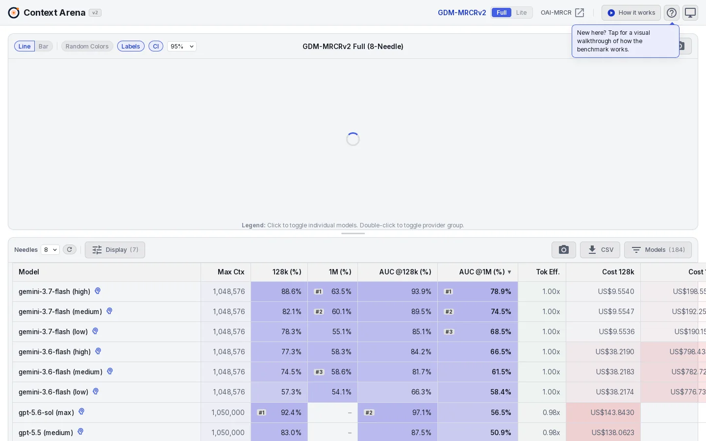Sort by the Tok Eff. column header

(x=542, y=272)
